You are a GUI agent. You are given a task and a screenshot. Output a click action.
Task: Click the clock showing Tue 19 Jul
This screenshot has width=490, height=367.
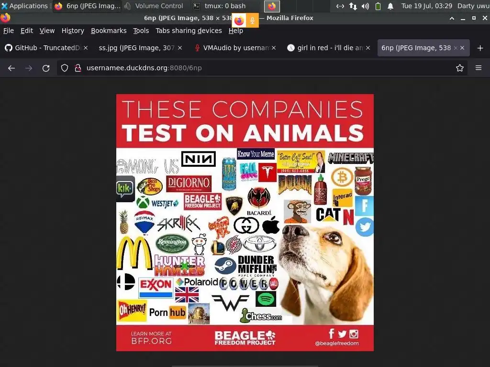426,6
